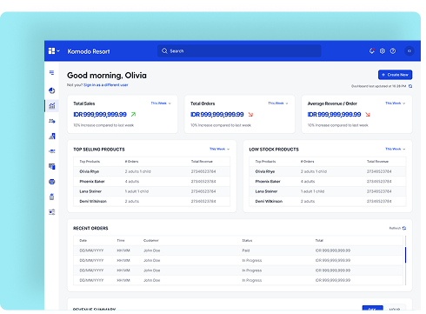Open the highlighted analytics chart sidebar icon

pos(52,106)
